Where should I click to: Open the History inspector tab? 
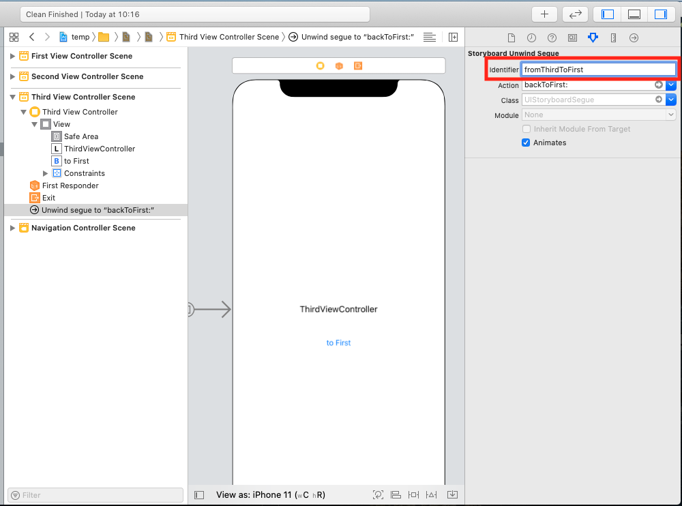(531, 38)
